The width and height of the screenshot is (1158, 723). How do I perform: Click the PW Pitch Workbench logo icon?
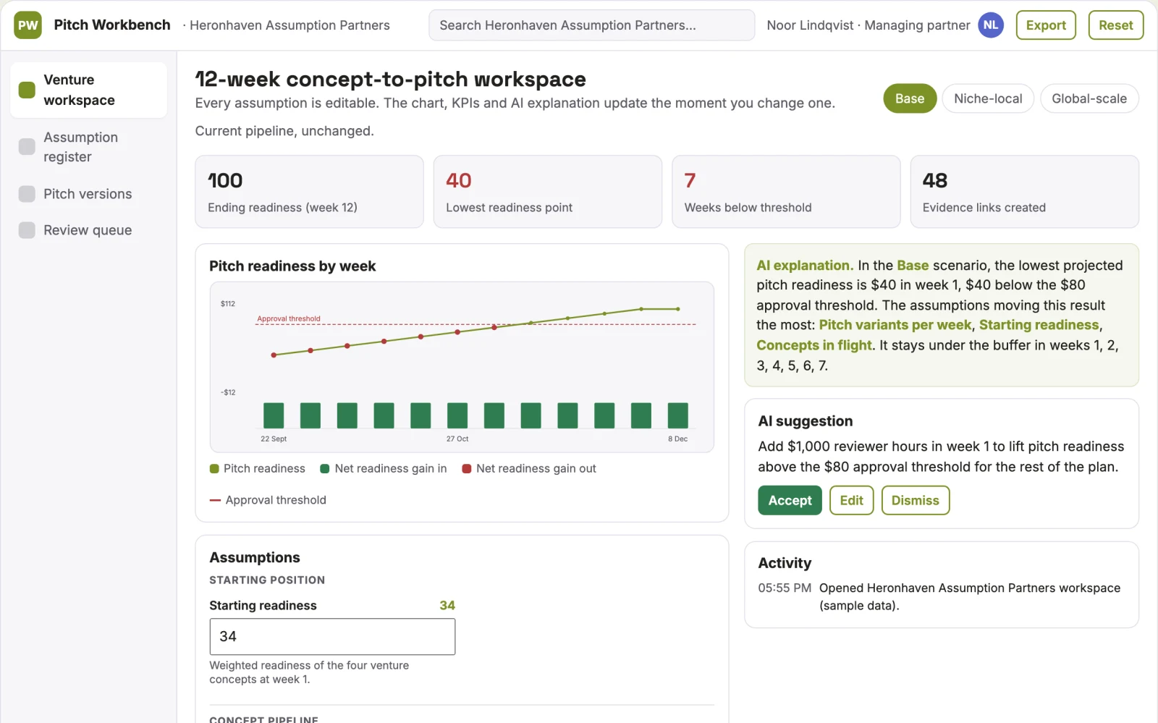coord(28,25)
